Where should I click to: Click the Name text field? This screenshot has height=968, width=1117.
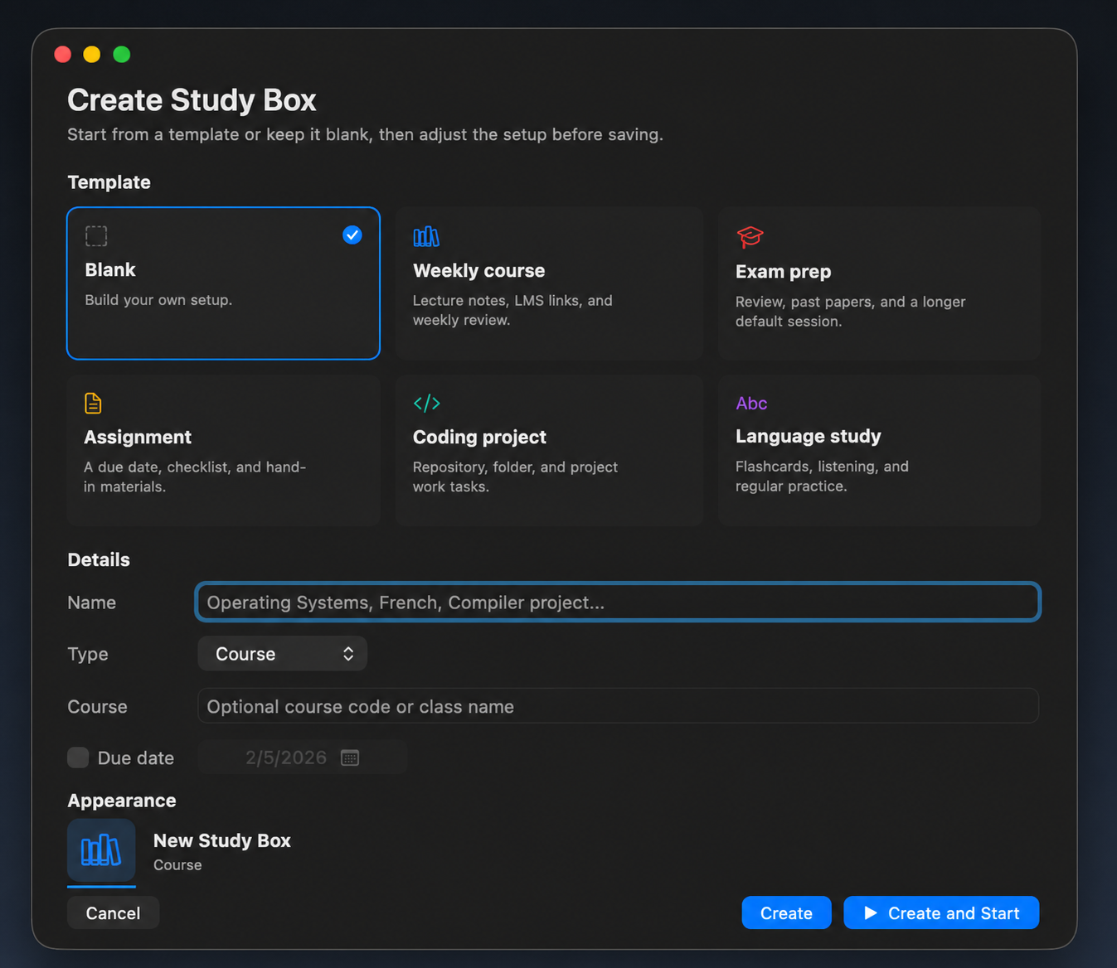[618, 603]
